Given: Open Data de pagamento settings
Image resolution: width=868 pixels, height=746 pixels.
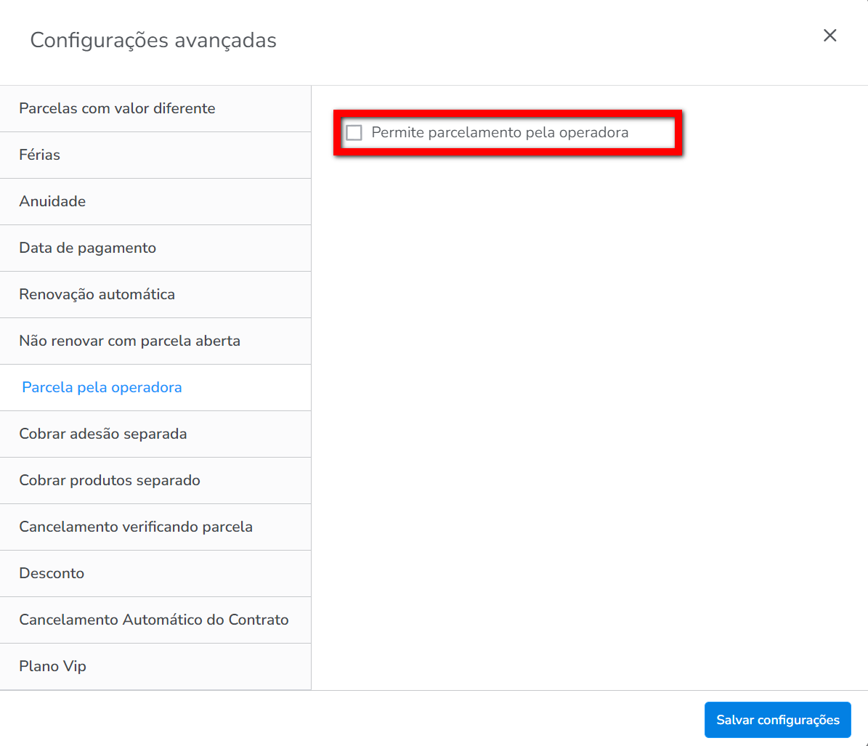Looking at the screenshot, I should tap(87, 248).
